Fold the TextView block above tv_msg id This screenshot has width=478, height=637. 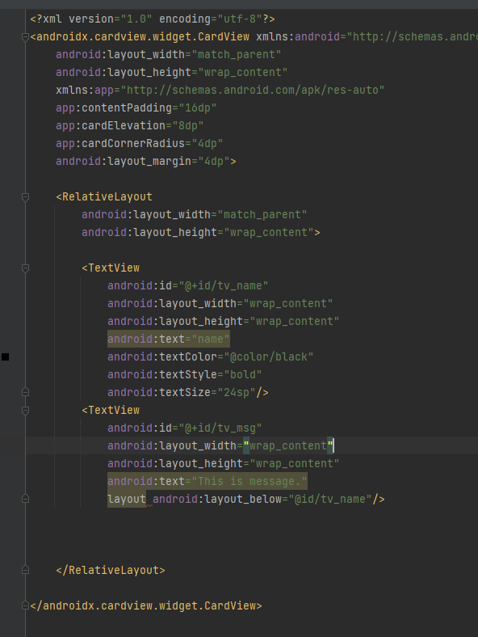click(25, 411)
